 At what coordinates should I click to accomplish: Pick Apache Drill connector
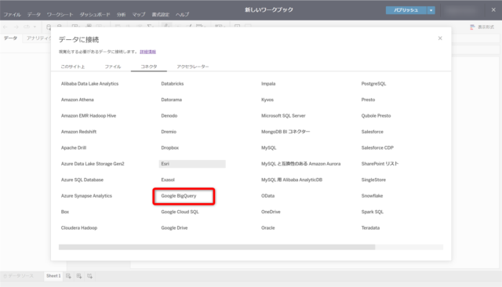(74, 148)
